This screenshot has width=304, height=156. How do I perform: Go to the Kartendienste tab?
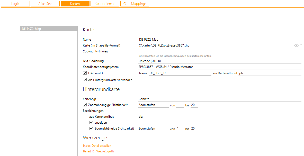(105, 4)
